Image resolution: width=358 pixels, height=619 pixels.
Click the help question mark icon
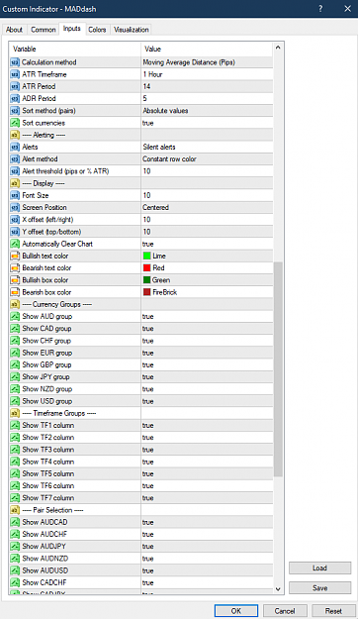[x=320, y=9]
